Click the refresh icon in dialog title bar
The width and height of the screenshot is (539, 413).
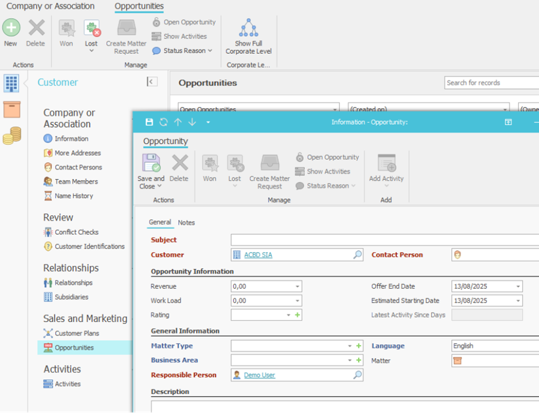click(163, 122)
